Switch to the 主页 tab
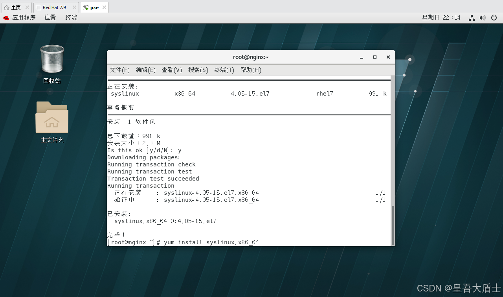 tap(17, 7)
